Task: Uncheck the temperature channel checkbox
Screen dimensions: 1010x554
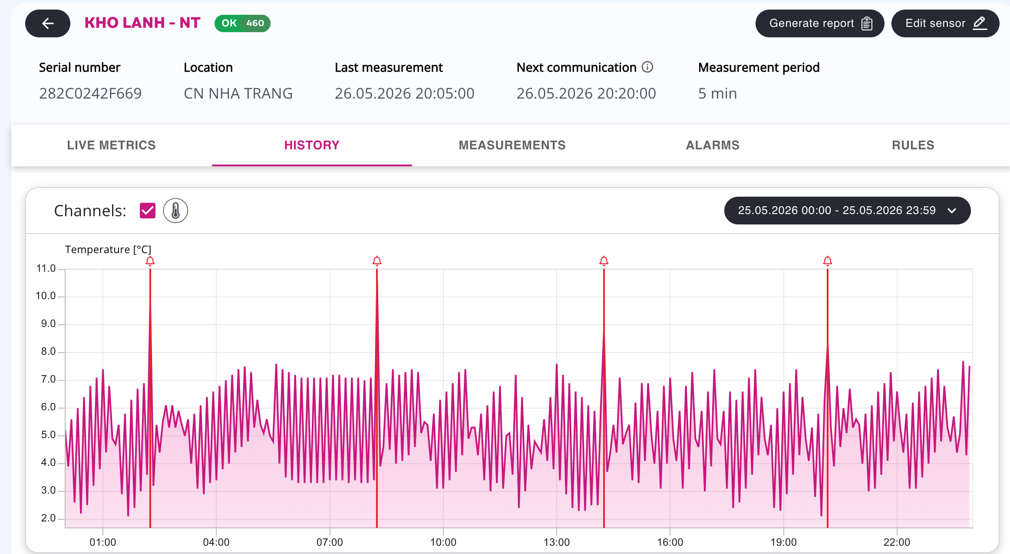Action: 148,211
